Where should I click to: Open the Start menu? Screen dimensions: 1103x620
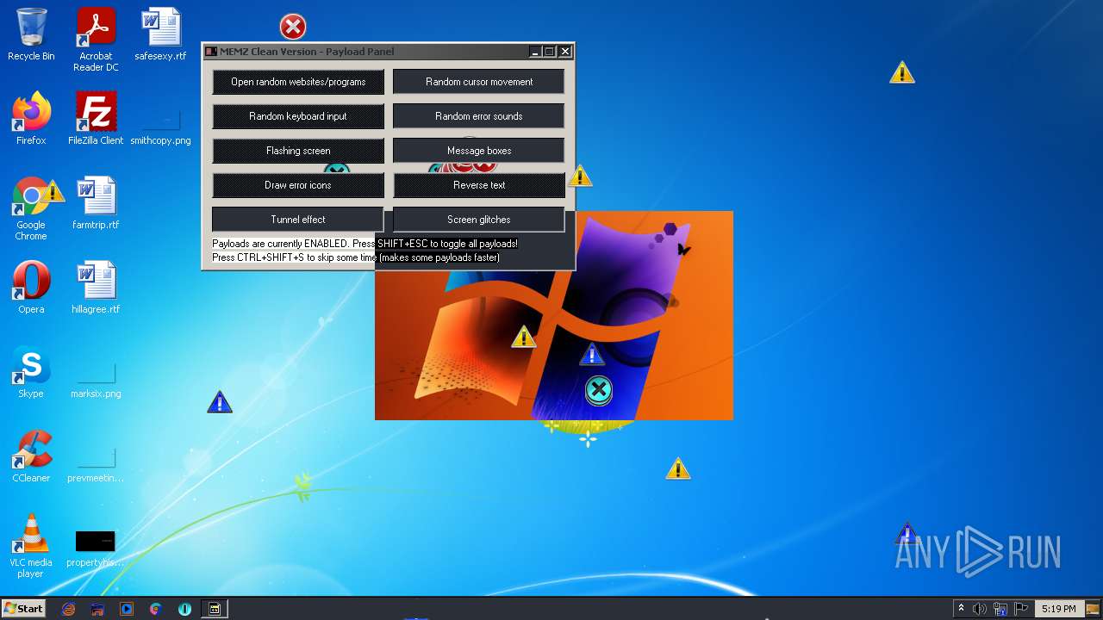pyautogui.click(x=23, y=609)
